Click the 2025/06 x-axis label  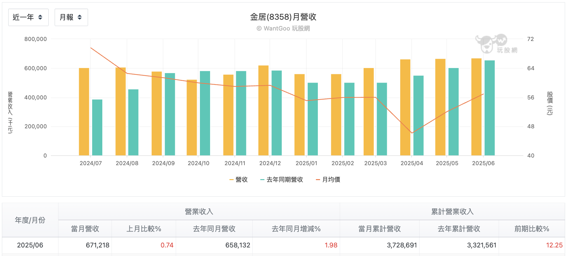tap(483, 163)
